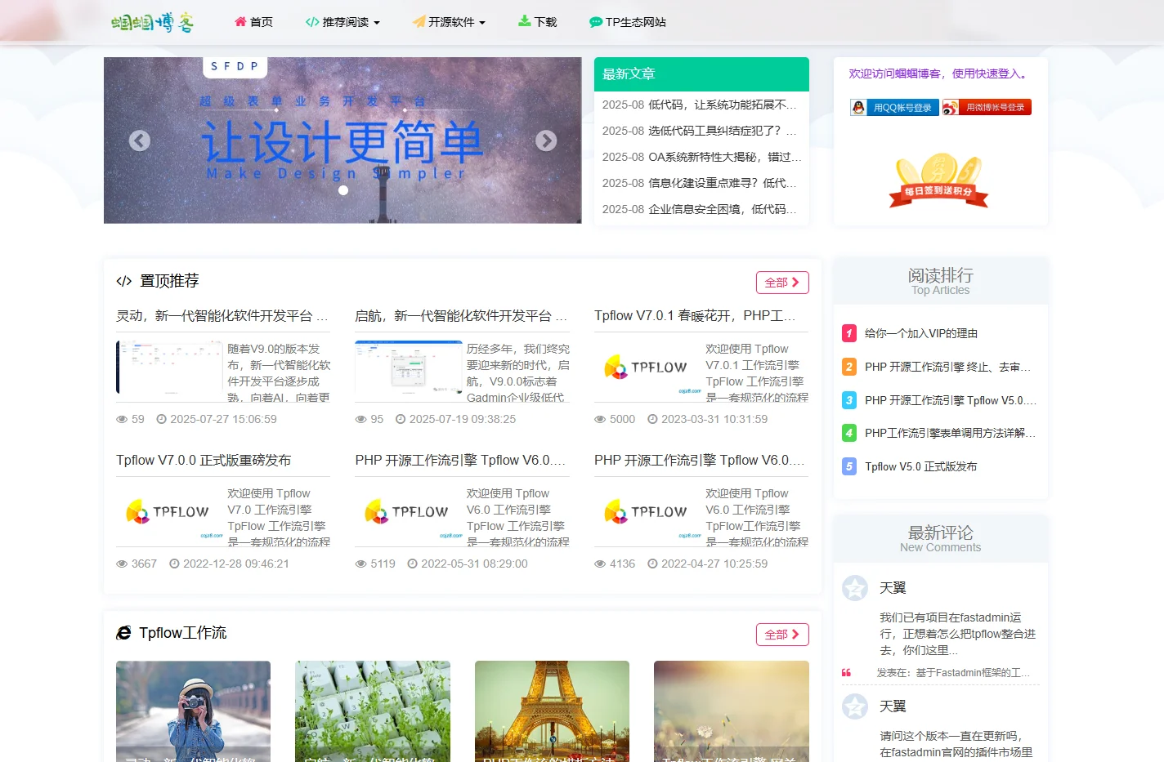Click the blue rank 3 badge
Viewport: 1164px width, 762px height.
[x=849, y=400]
